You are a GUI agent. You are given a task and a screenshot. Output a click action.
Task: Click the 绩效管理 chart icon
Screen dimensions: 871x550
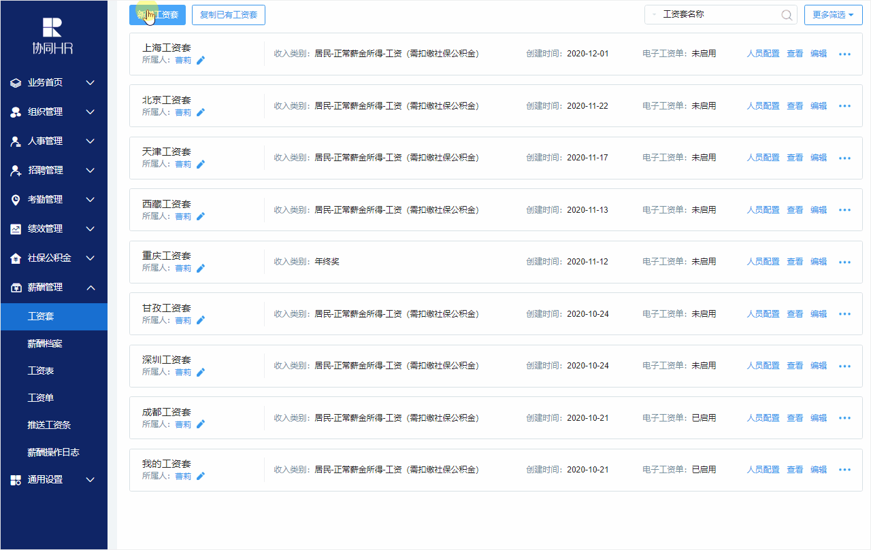coord(16,229)
